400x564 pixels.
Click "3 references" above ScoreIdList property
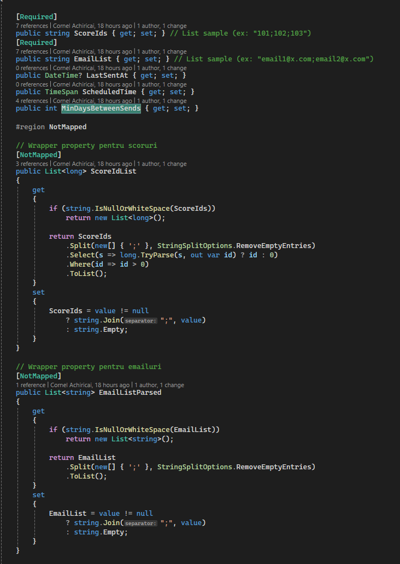(32, 164)
